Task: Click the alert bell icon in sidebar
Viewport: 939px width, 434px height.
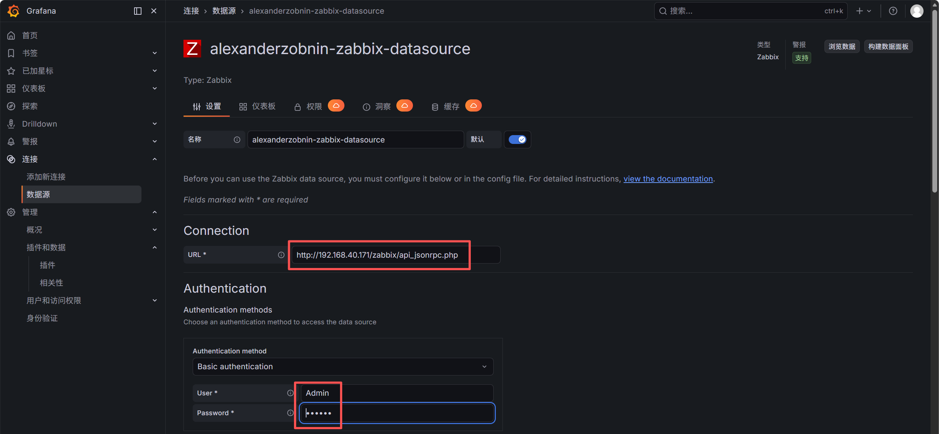Action: pos(11,141)
